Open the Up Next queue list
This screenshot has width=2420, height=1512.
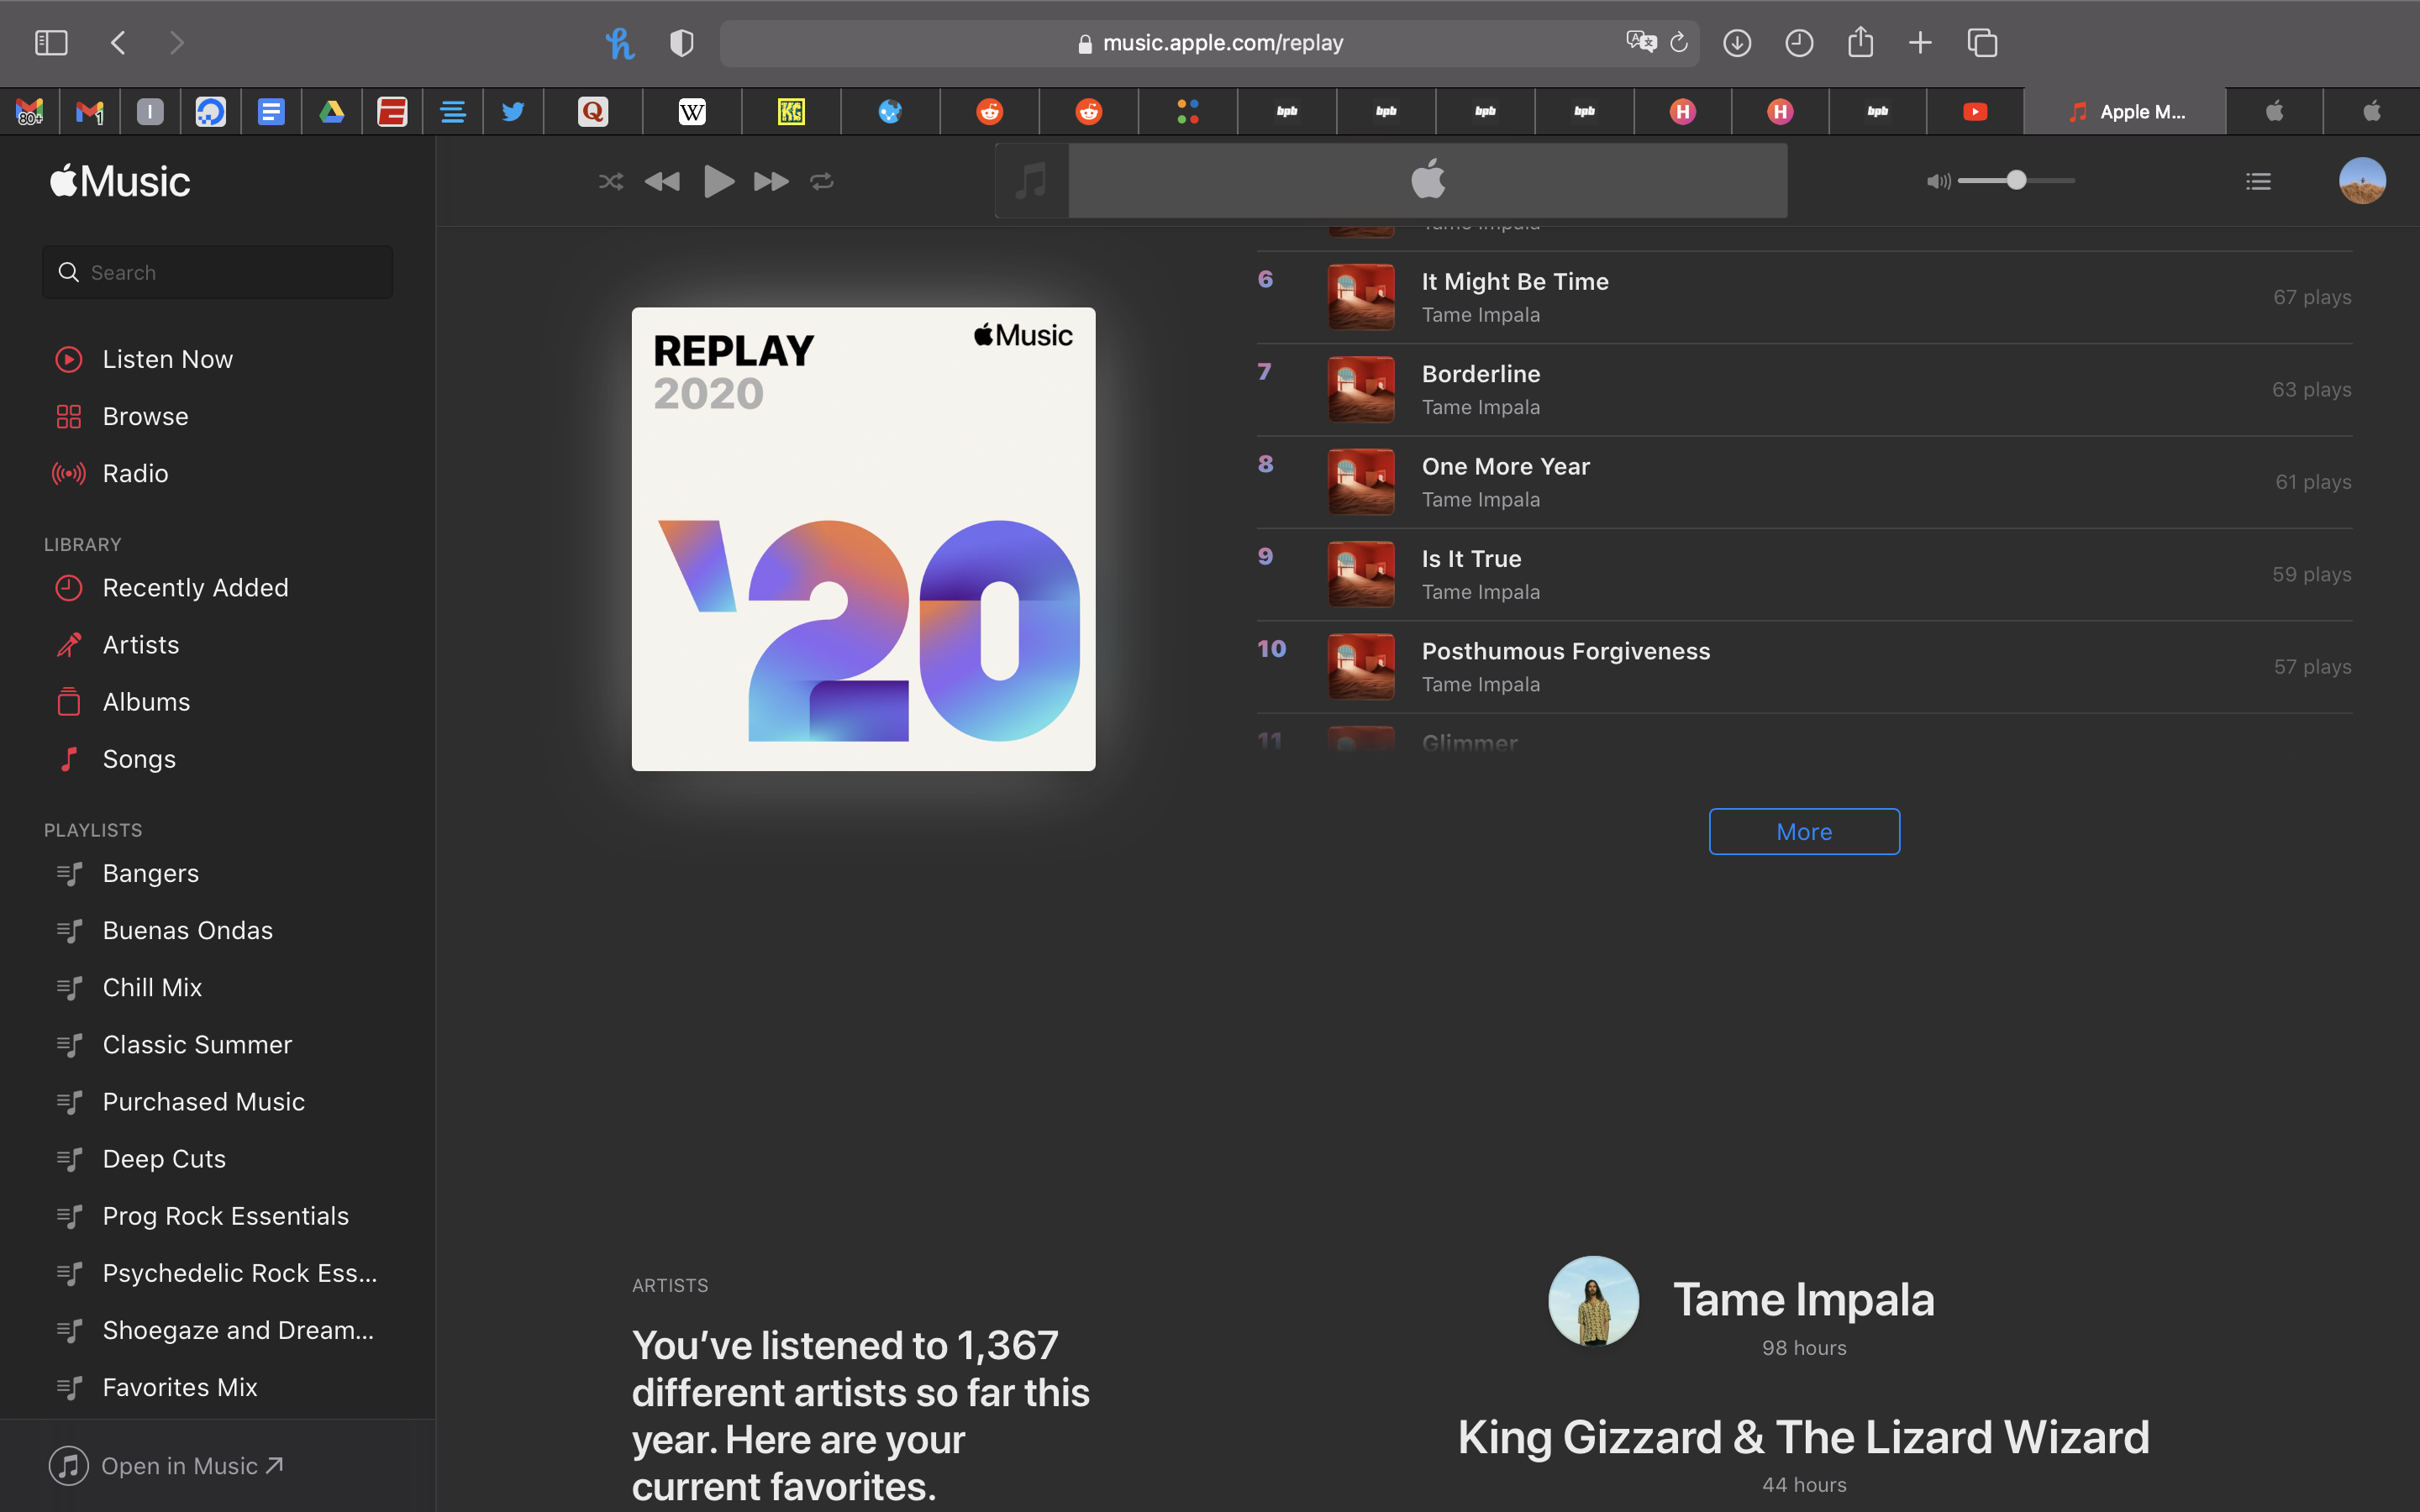(x=2258, y=181)
